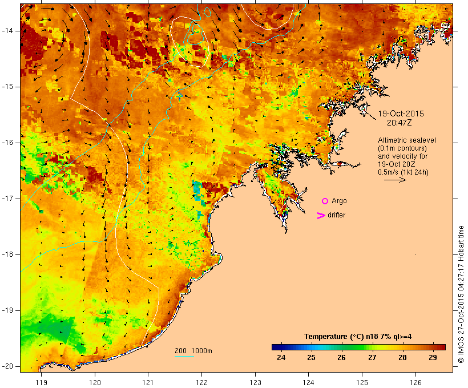Click color bar tick label 28
The width and height of the screenshot is (468, 388).
click(x=402, y=358)
